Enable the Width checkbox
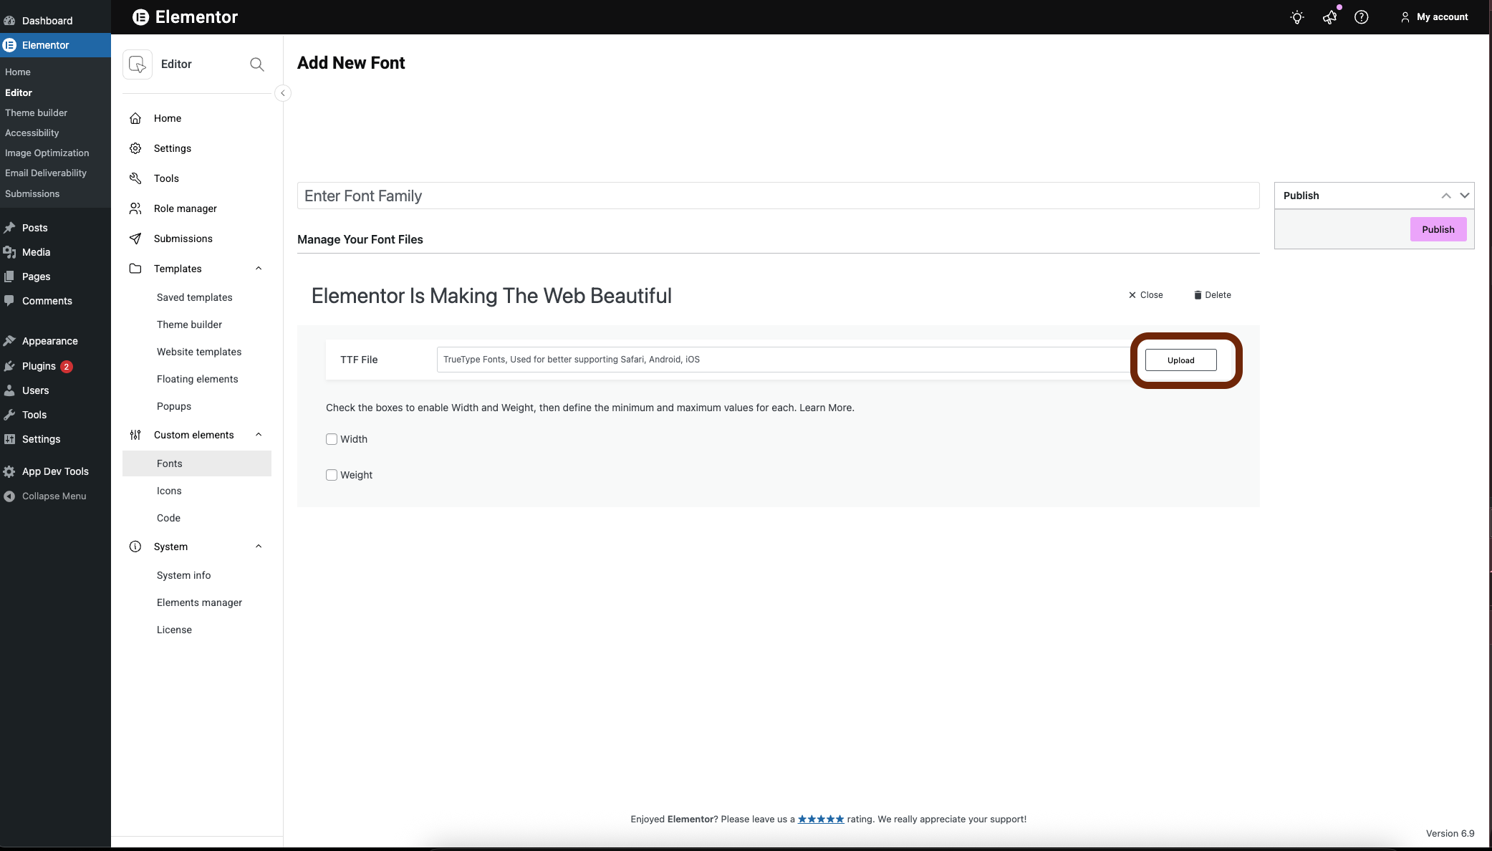 (332, 439)
